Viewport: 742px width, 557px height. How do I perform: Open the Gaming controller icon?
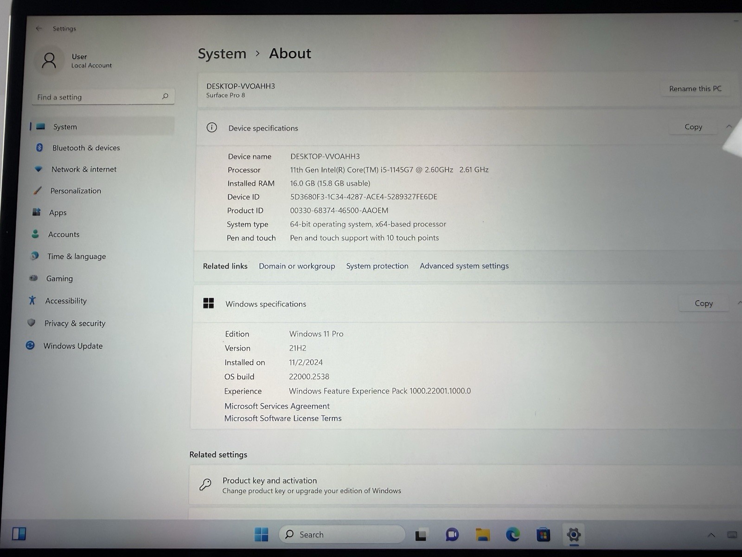pos(33,278)
